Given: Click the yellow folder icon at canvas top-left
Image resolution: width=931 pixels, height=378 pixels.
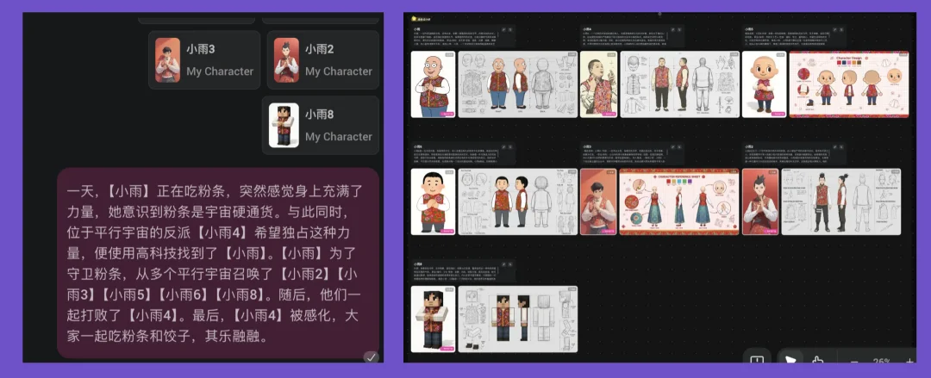Looking at the screenshot, I should [415, 17].
